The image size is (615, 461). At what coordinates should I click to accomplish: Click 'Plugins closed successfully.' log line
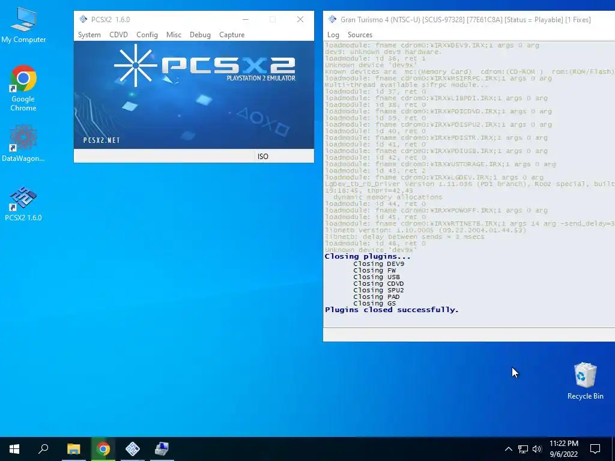[392, 310]
